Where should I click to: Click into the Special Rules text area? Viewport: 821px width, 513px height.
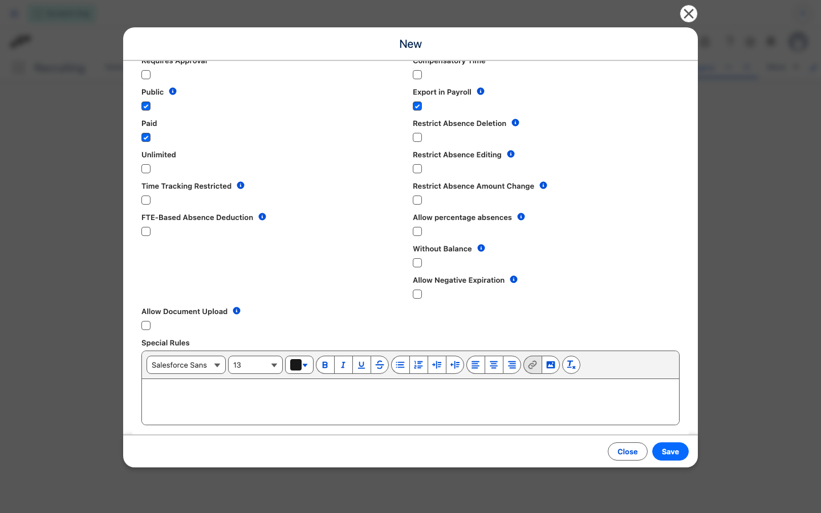(x=410, y=402)
